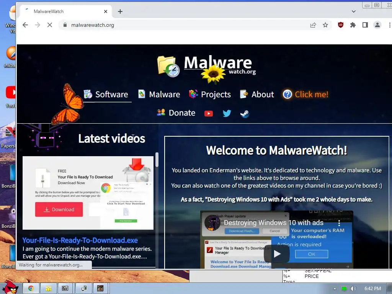The width and height of the screenshot is (392, 294).
Task: Open the Malware section
Action: coord(159,95)
